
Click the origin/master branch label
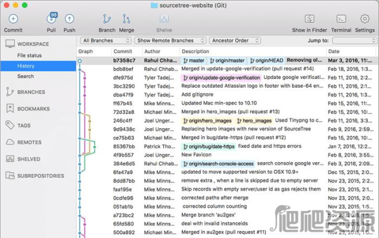(227, 61)
